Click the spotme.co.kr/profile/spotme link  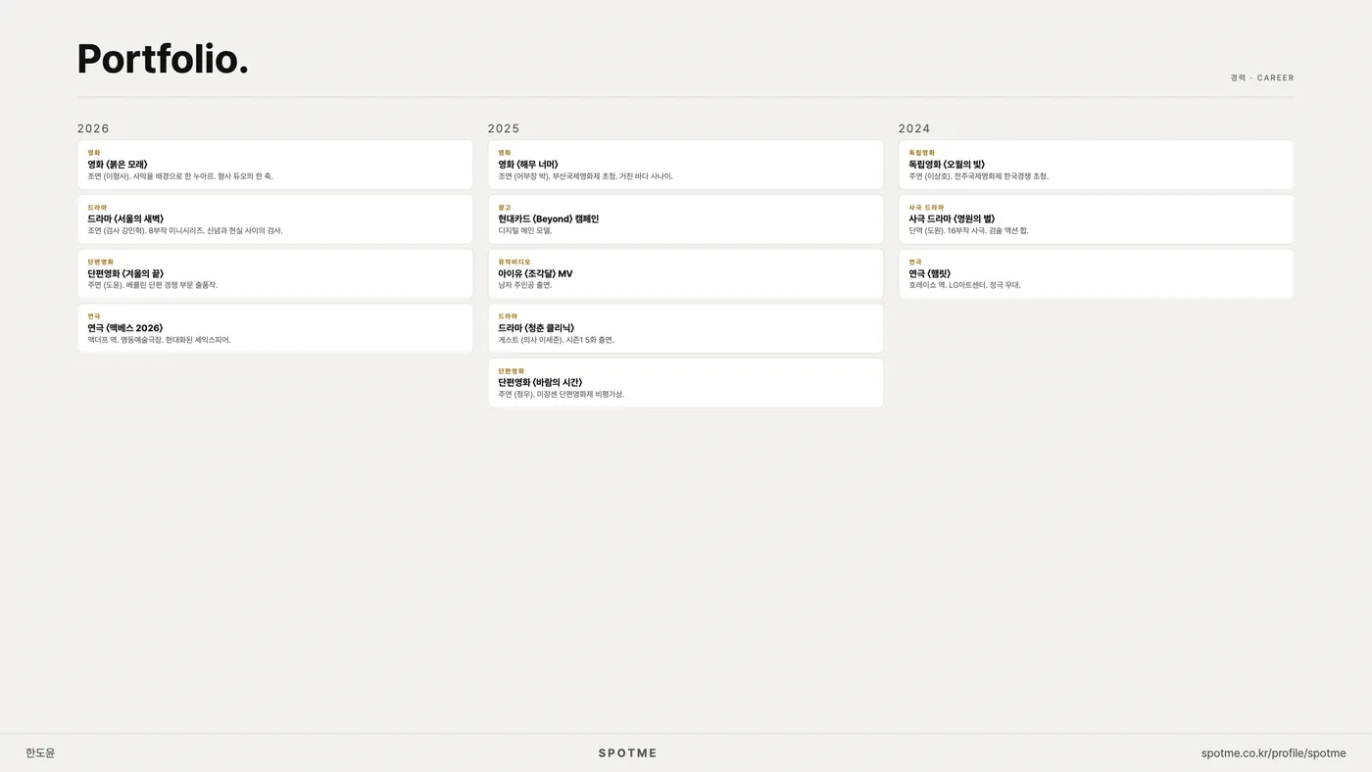tap(1273, 753)
